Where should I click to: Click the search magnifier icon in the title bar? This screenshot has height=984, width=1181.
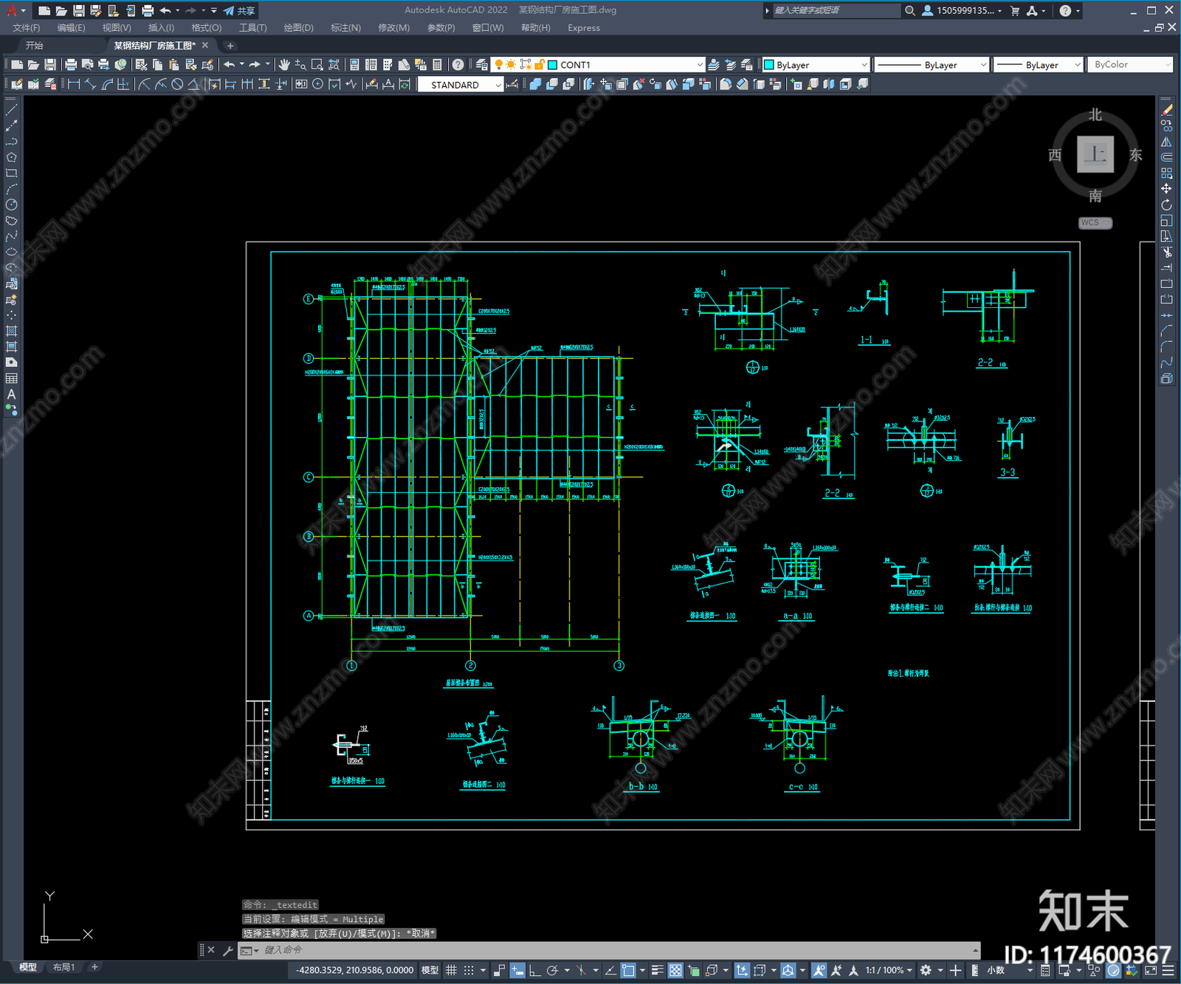[x=910, y=10]
